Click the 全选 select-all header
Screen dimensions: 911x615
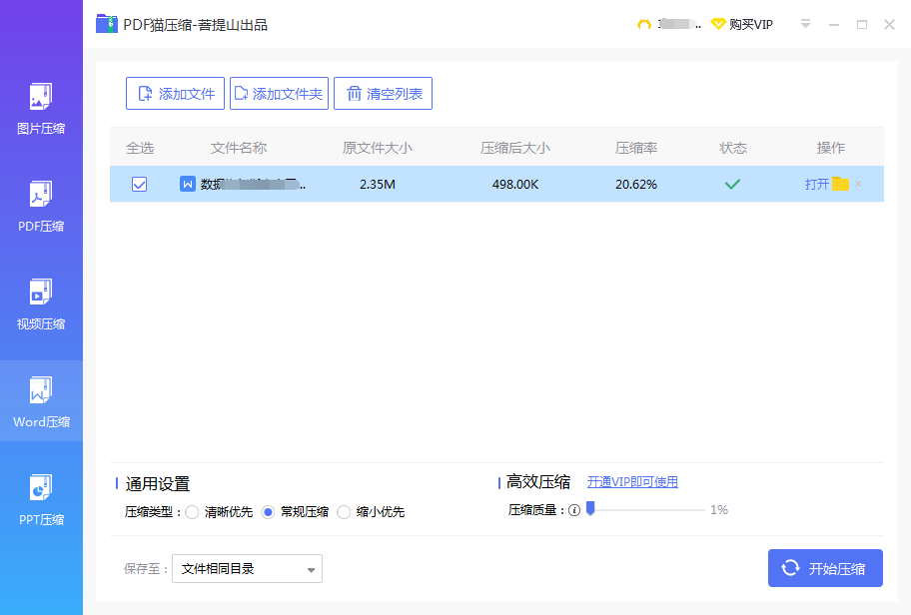[x=140, y=148]
